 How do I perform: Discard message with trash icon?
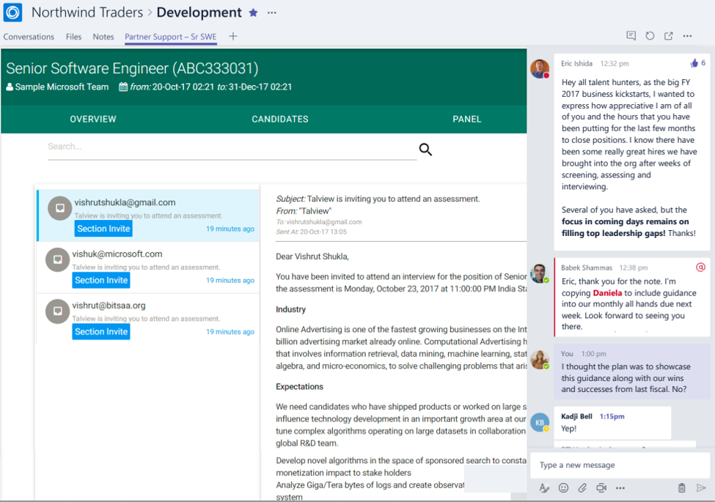(682, 488)
